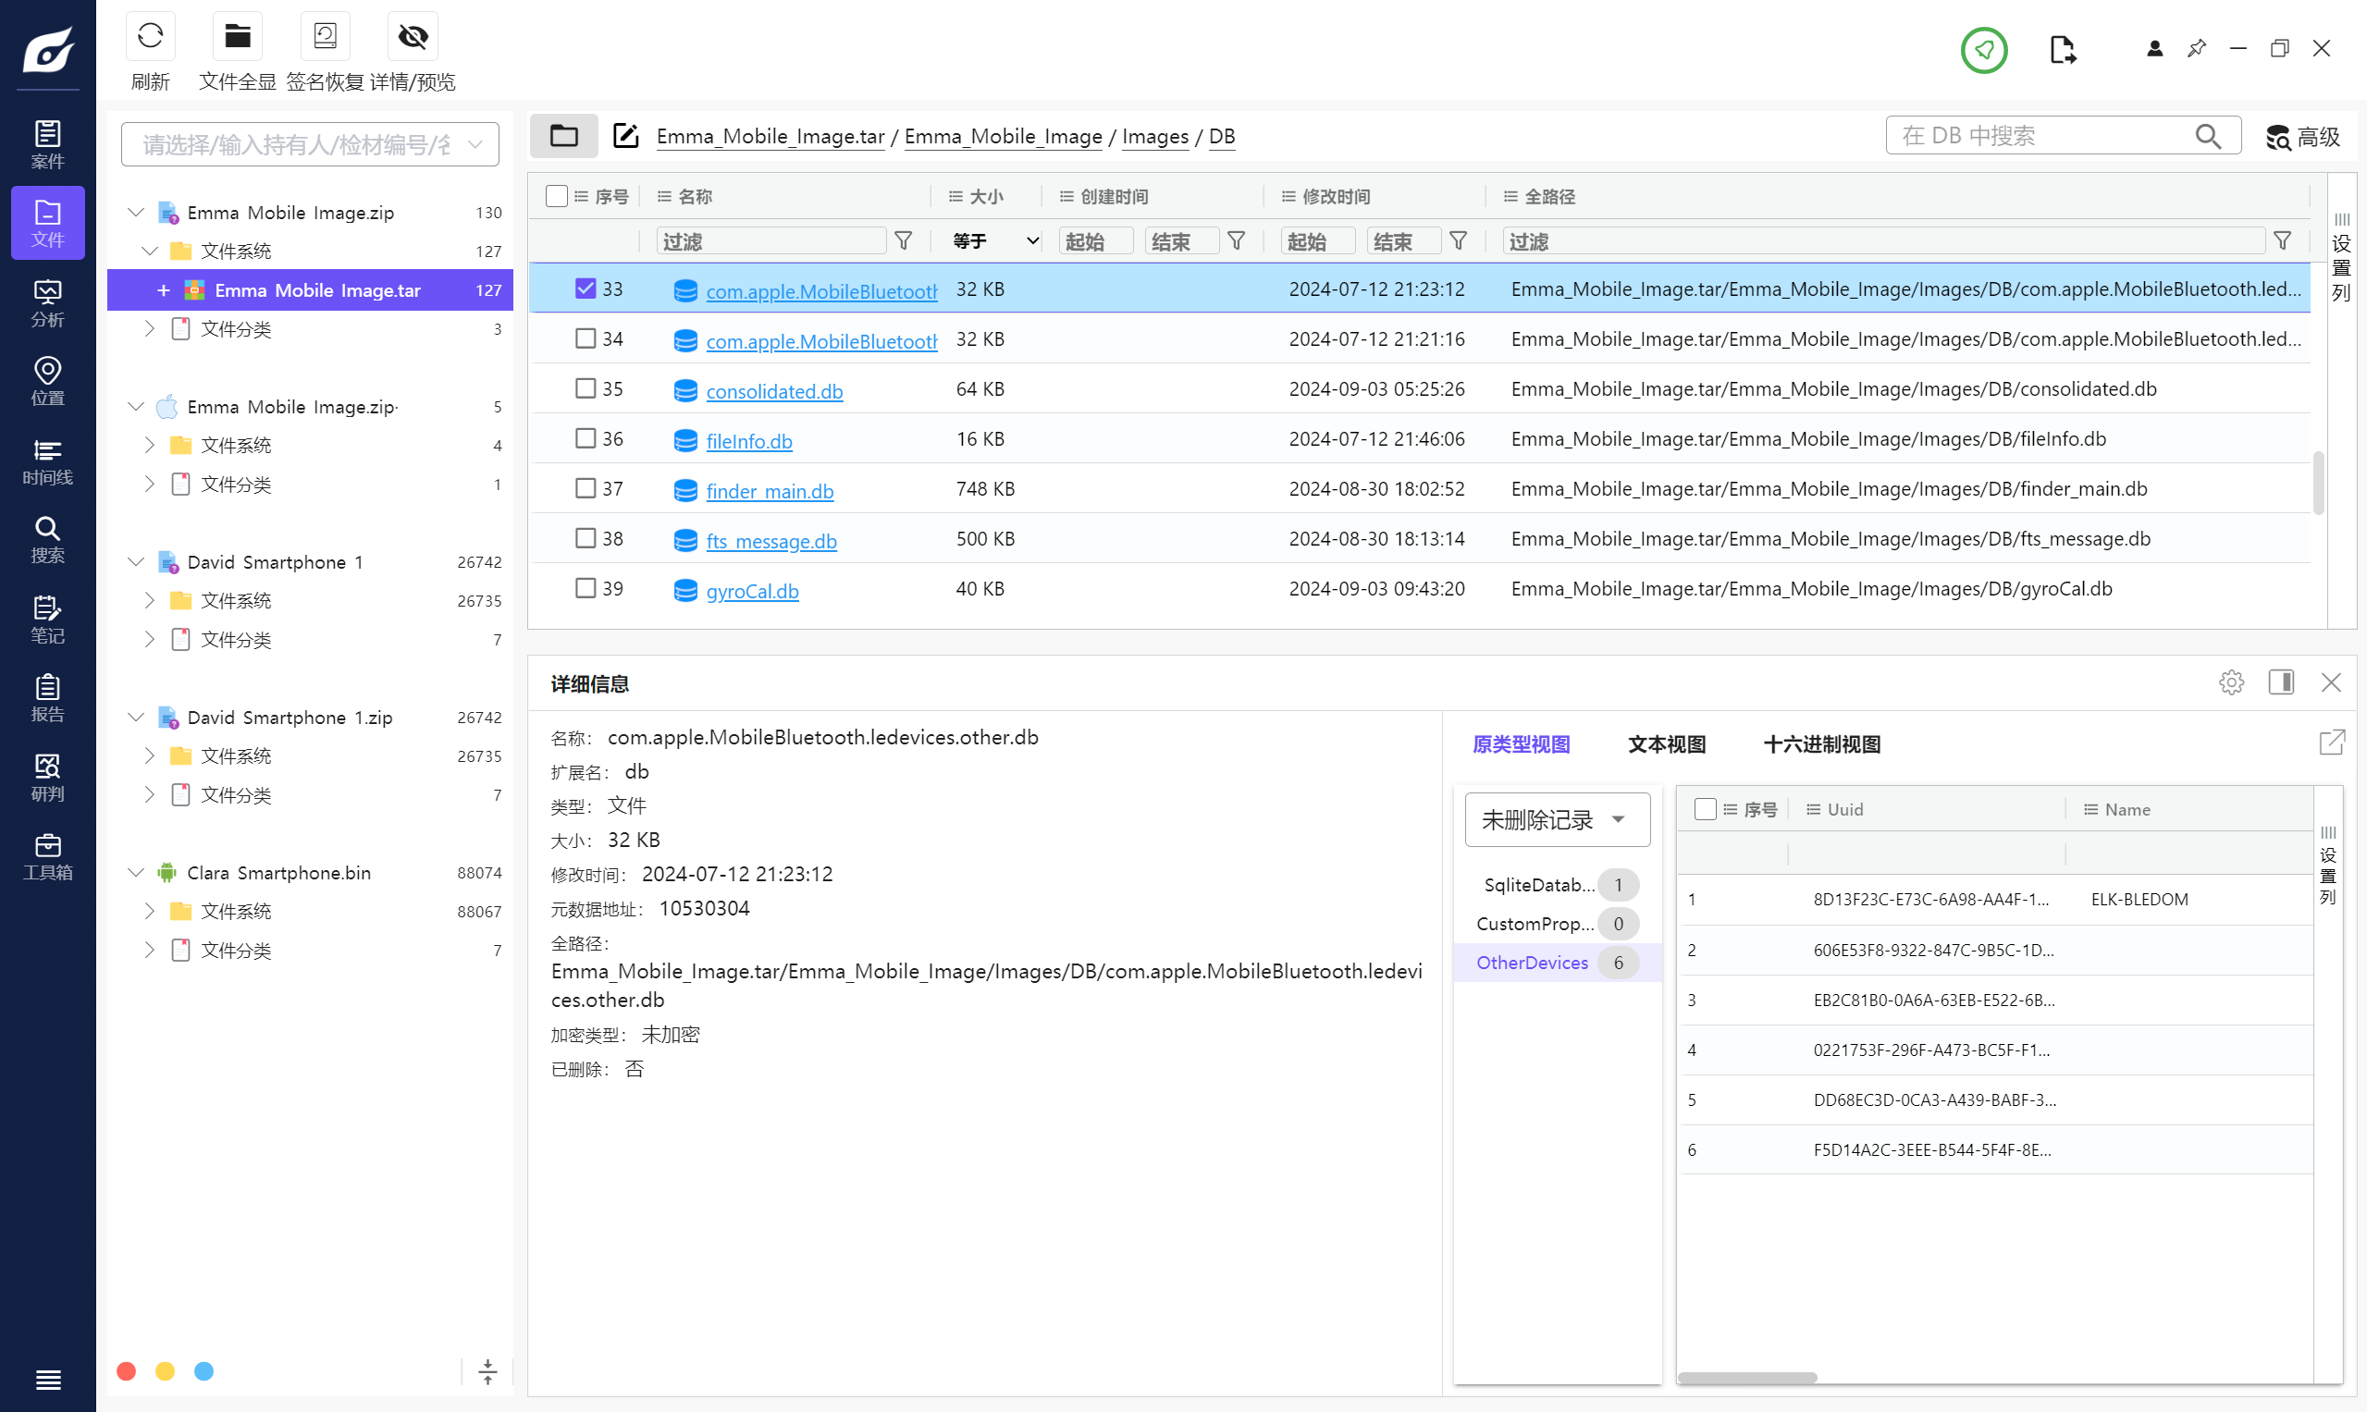Toggle the select-all checkbox in file list header
Image resolution: width=2367 pixels, height=1412 pixels.
tap(557, 196)
